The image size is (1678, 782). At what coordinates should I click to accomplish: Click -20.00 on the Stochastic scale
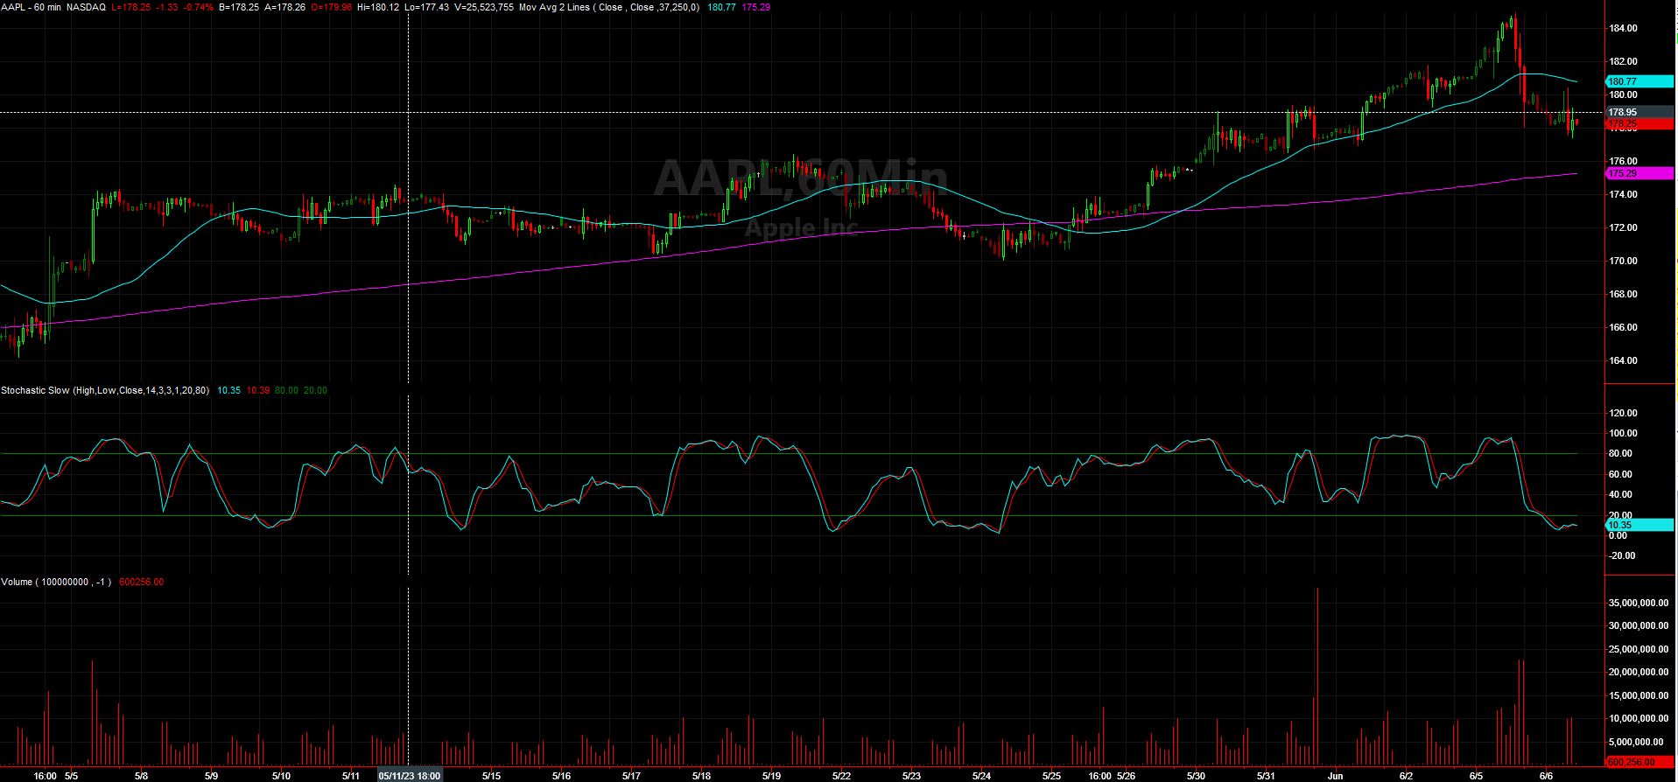1622,555
